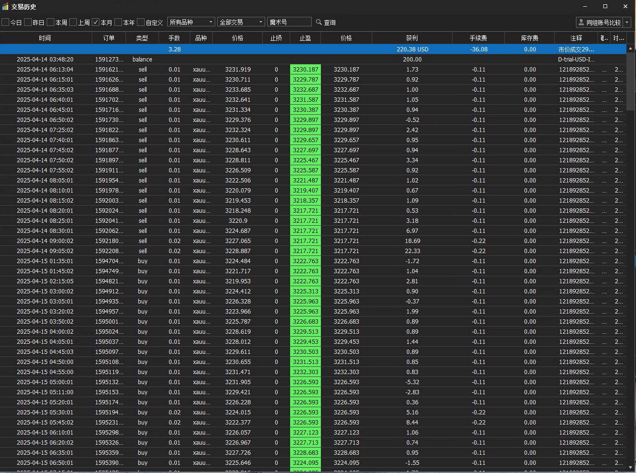Sort by the 手续费 column header
Screen dimensions: 636x473
point(478,38)
